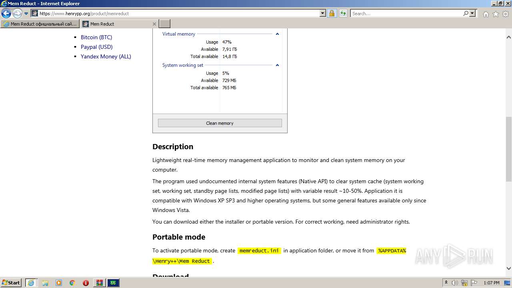Click the magnifier search icon
512x288 pixels.
click(466, 14)
